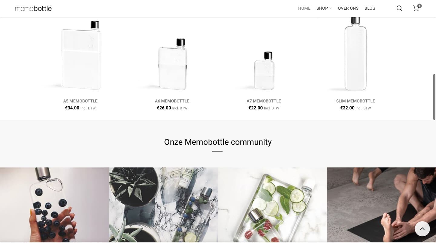Click the back-to-top arrow button

(422, 229)
